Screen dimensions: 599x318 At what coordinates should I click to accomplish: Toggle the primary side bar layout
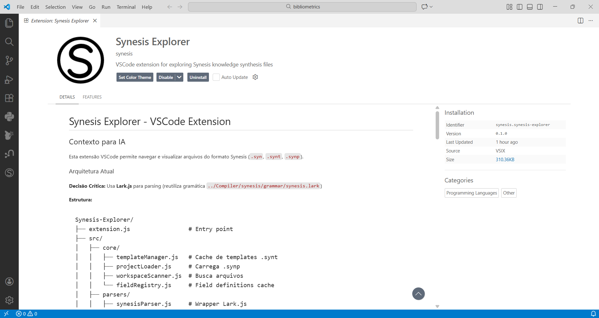pyautogui.click(x=520, y=7)
